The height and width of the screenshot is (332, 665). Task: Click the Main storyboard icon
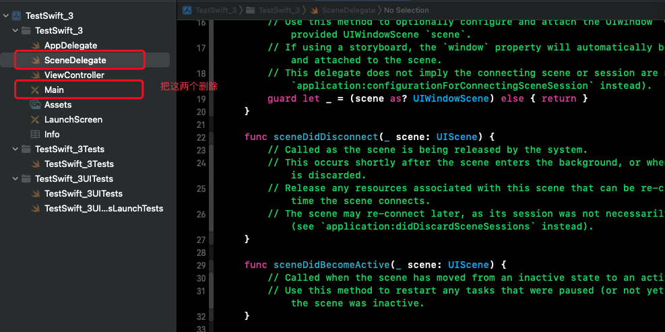[x=35, y=90]
